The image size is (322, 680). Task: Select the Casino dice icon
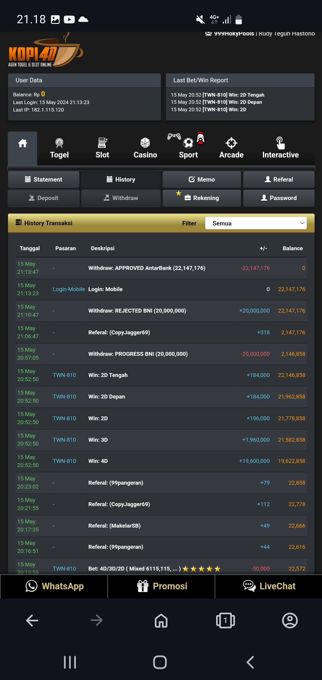point(145,143)
